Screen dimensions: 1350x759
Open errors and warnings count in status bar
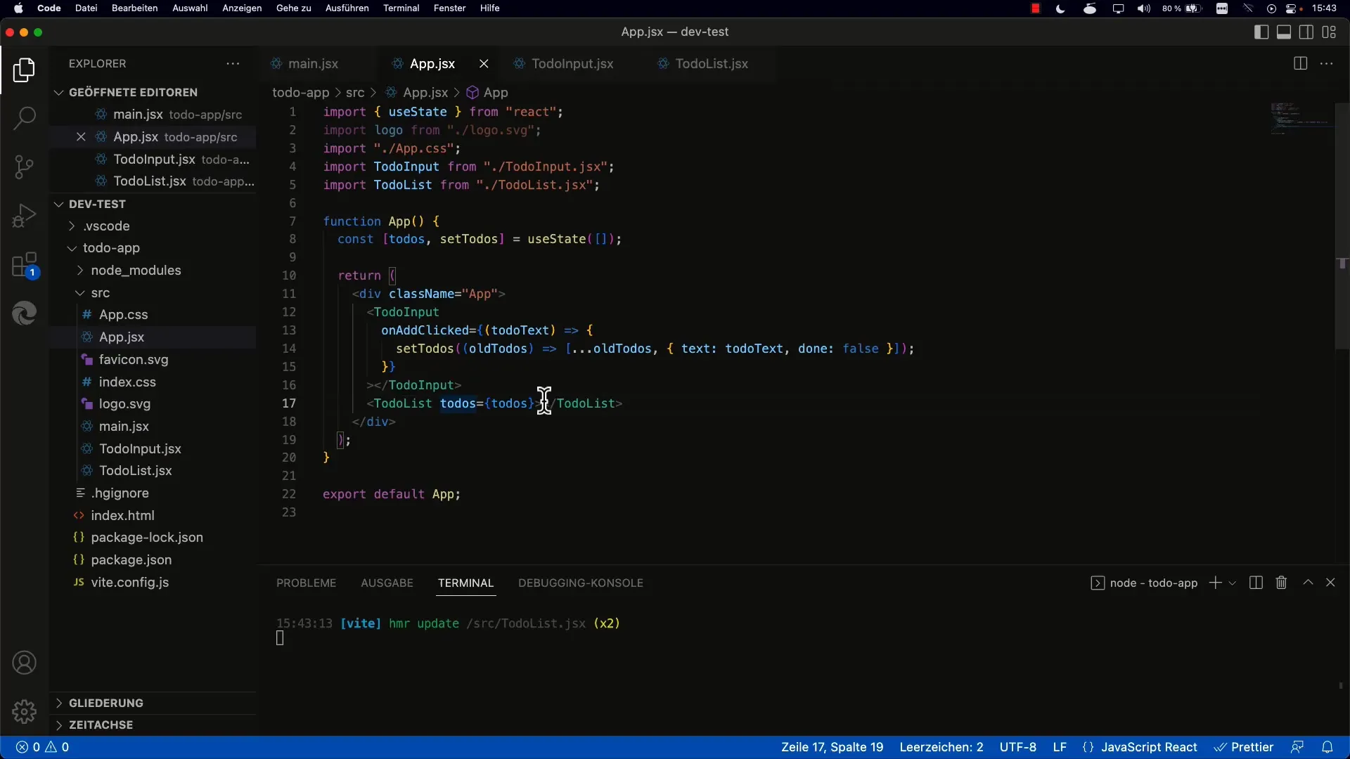[43, 747]
